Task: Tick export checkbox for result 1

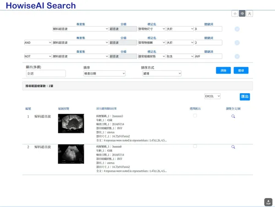Action: [x=195, y=116]
